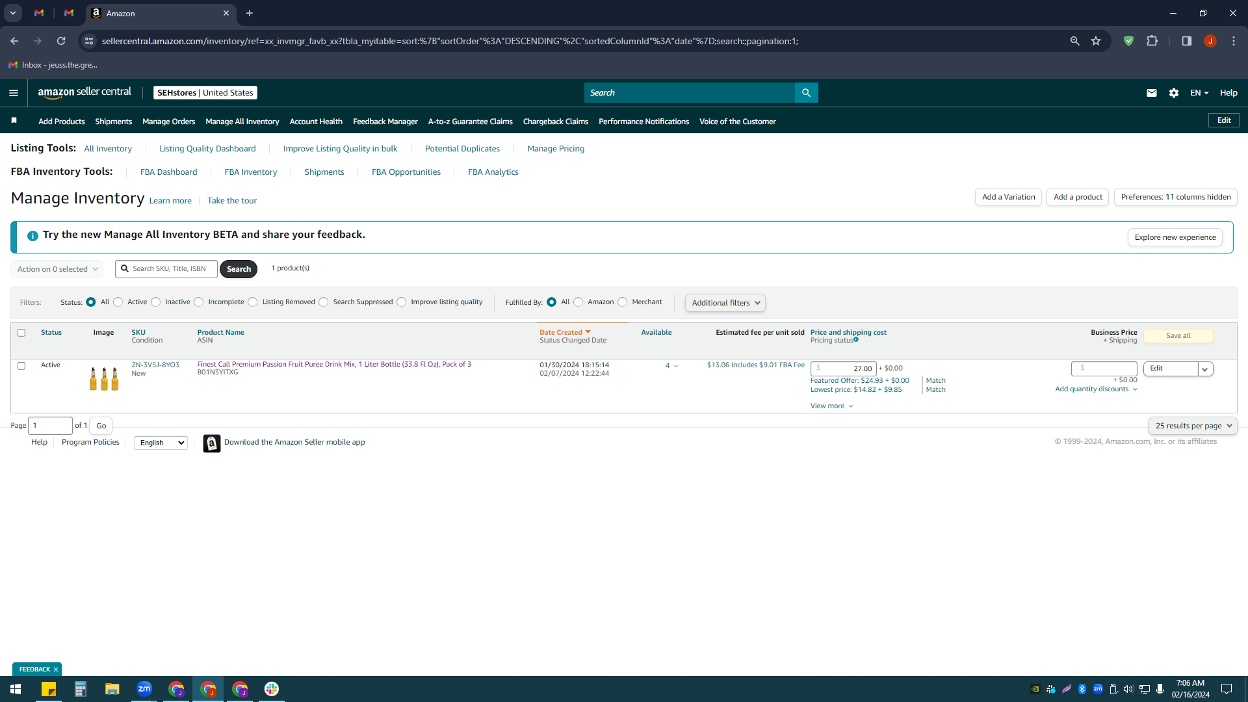Click the pricing status info icon

click(x=856, y=339)
